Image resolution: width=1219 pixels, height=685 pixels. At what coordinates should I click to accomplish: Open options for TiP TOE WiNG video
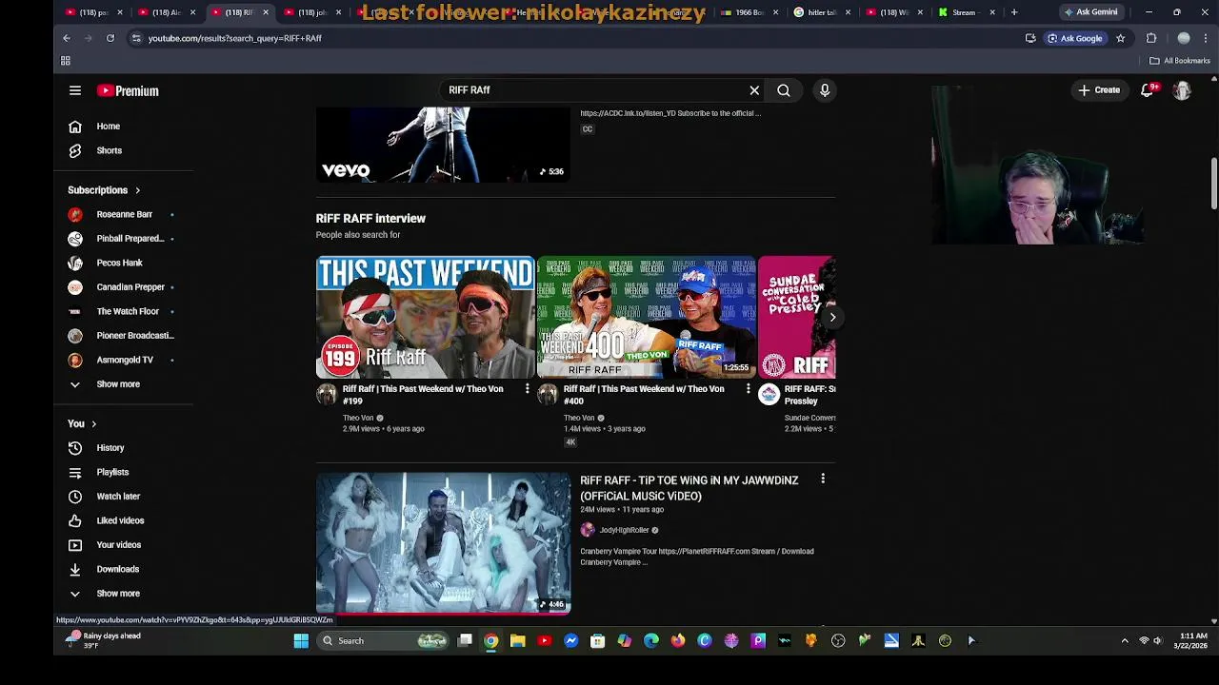tap(823, 479)
